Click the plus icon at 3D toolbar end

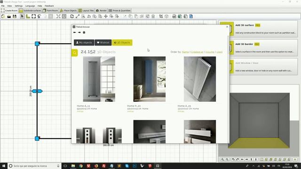click(295, 160)
